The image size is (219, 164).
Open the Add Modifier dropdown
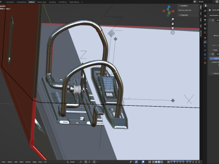click(x=214, y=15)
